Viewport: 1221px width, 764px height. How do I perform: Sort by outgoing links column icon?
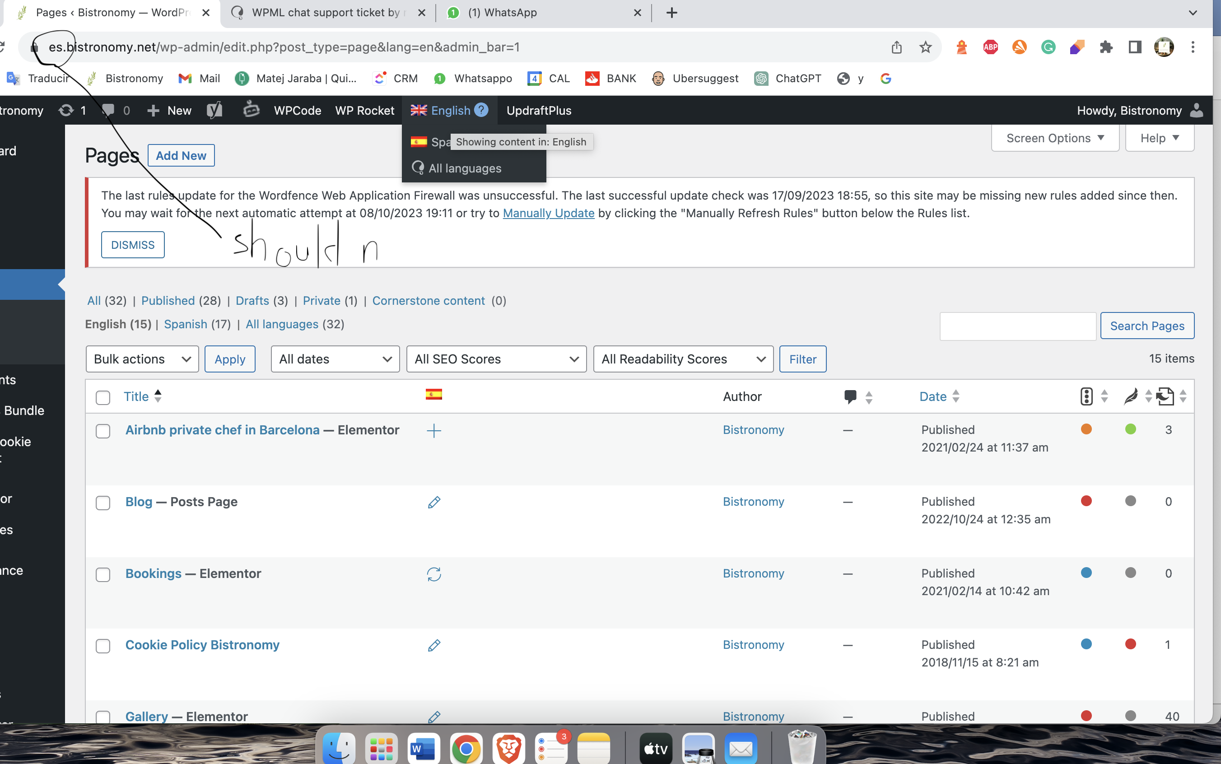pos(1165,396)
